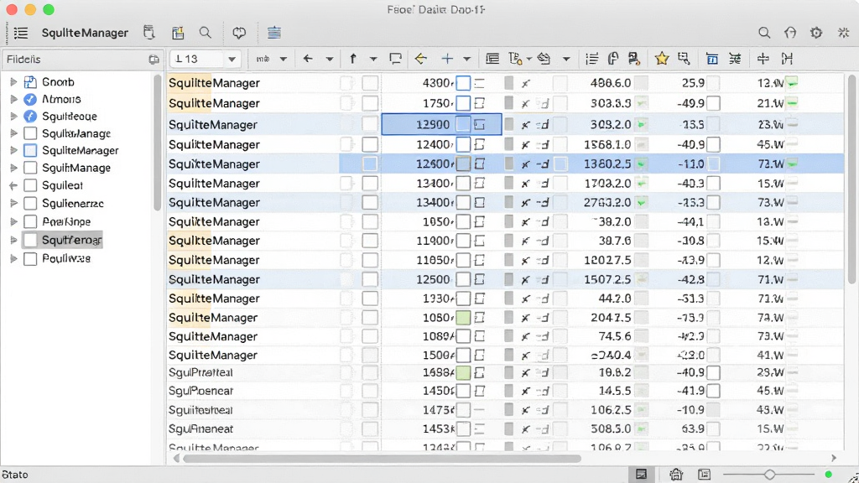Click the status bar page icon
The height and width of the screenshot is (483, 859).
click(705, 475)
